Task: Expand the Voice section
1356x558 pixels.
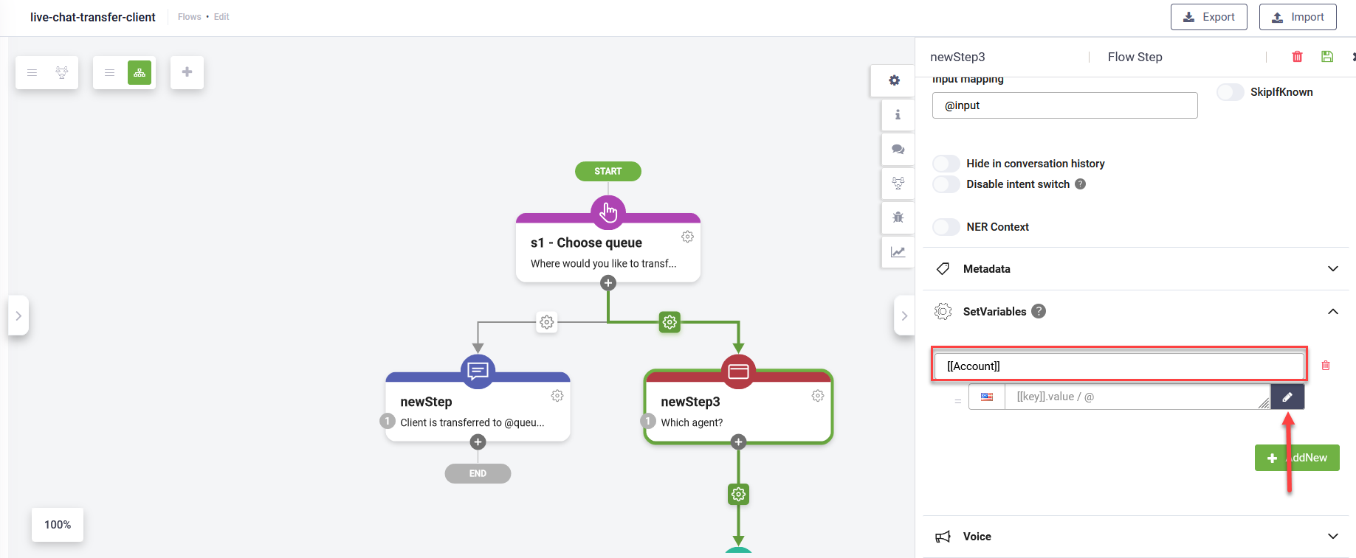Action: (x=1332, y=537)
